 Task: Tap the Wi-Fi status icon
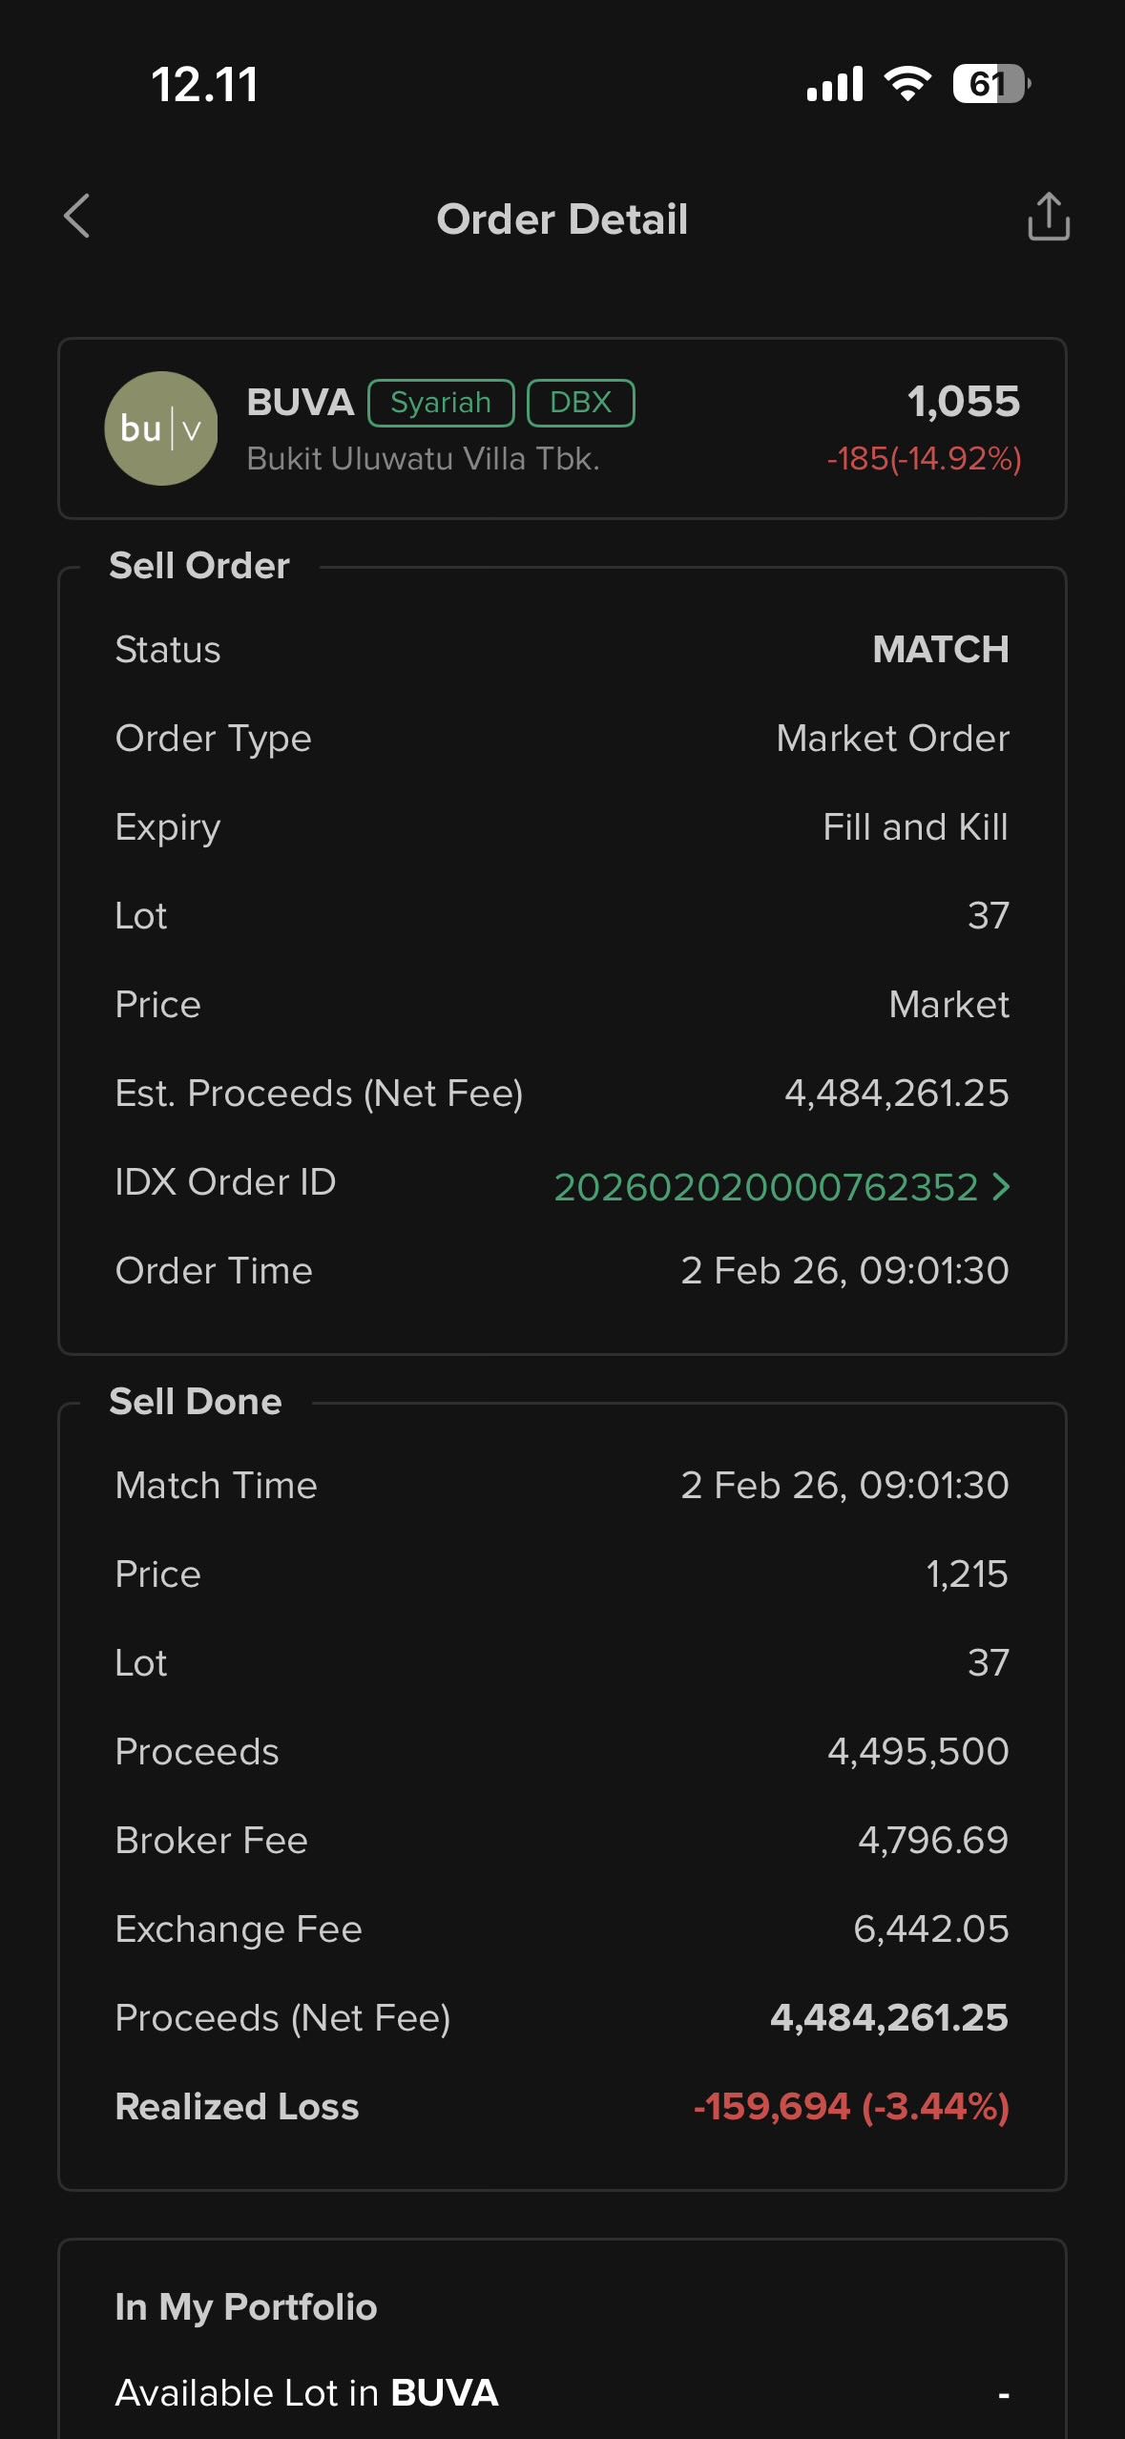[907, 84]
